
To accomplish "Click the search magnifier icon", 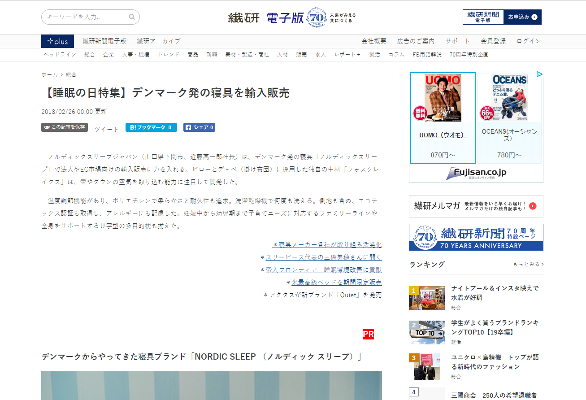I will (132, 17).
